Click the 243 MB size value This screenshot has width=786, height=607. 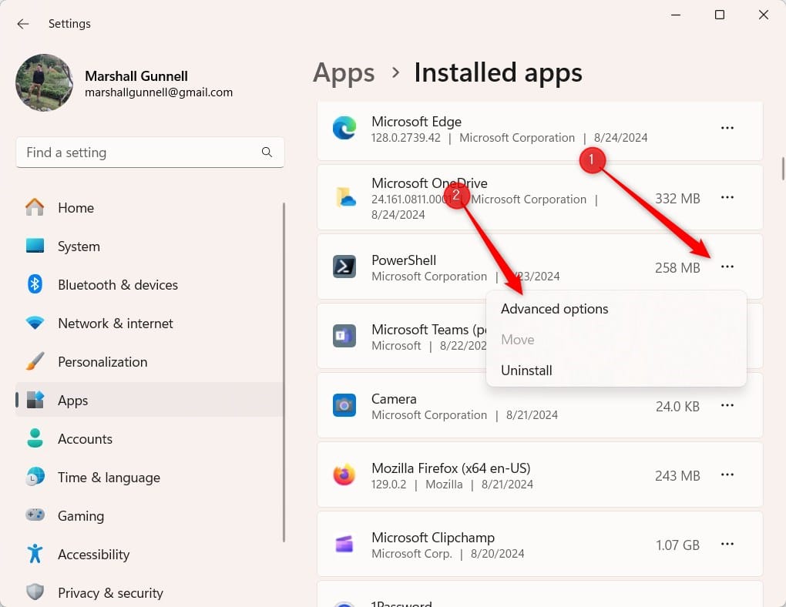coord(677,476)
